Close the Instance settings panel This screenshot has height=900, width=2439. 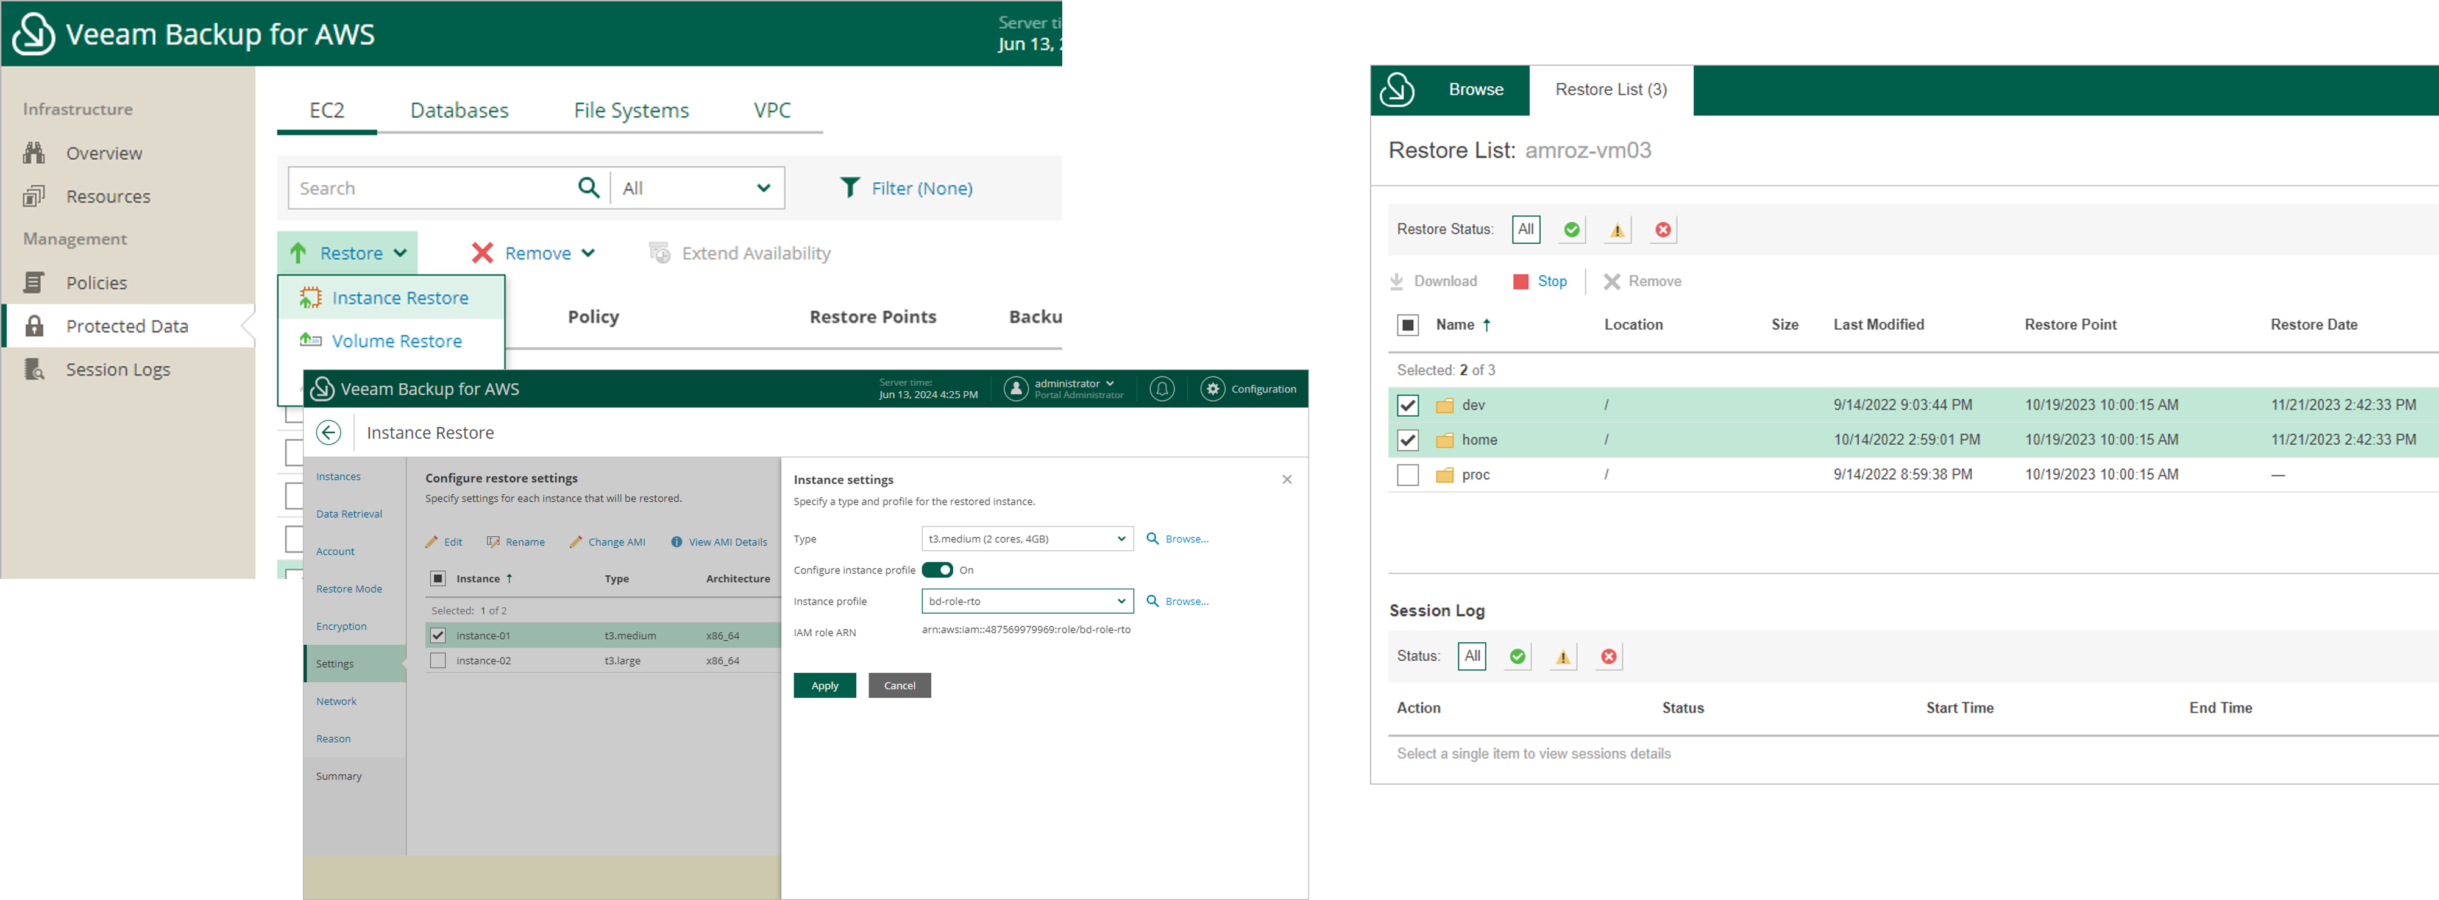click(x=1287, y=480)
